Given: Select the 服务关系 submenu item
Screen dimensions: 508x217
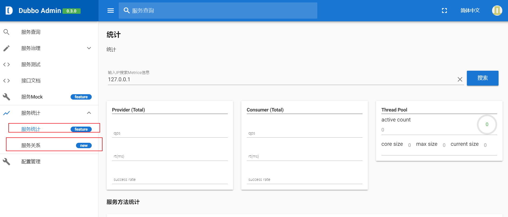Looking at the screenshot, I should pyautogui.click(x=31, y=145).
